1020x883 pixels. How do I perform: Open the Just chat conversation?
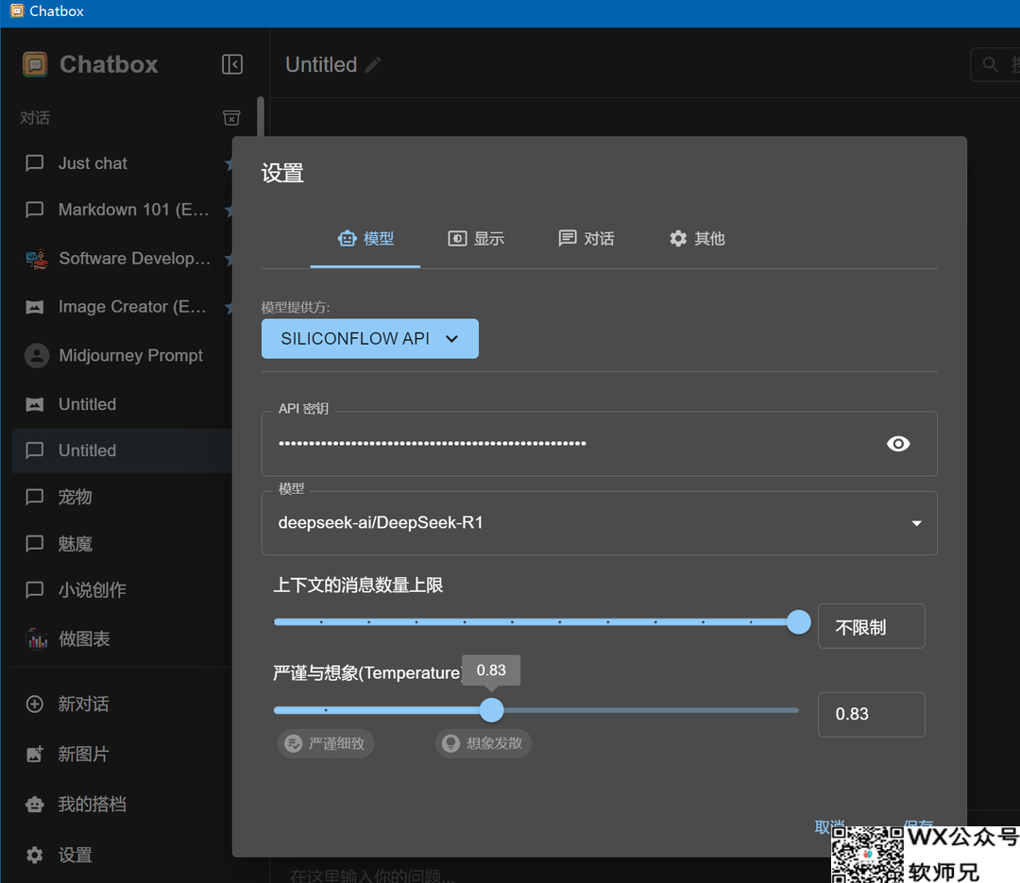point(123,163)
